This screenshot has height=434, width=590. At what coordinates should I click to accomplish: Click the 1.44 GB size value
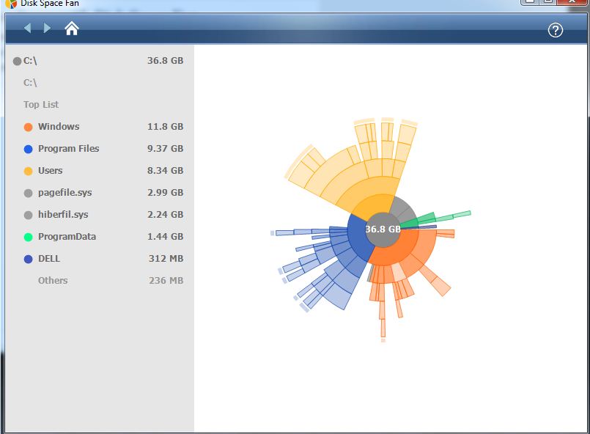coord(165,236)
